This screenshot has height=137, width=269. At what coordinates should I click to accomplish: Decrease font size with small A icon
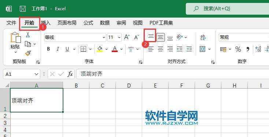(137, 37)
